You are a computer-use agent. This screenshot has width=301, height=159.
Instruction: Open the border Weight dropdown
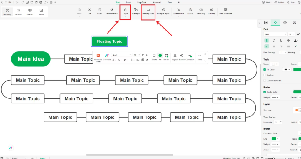click(x=275, y=97)
